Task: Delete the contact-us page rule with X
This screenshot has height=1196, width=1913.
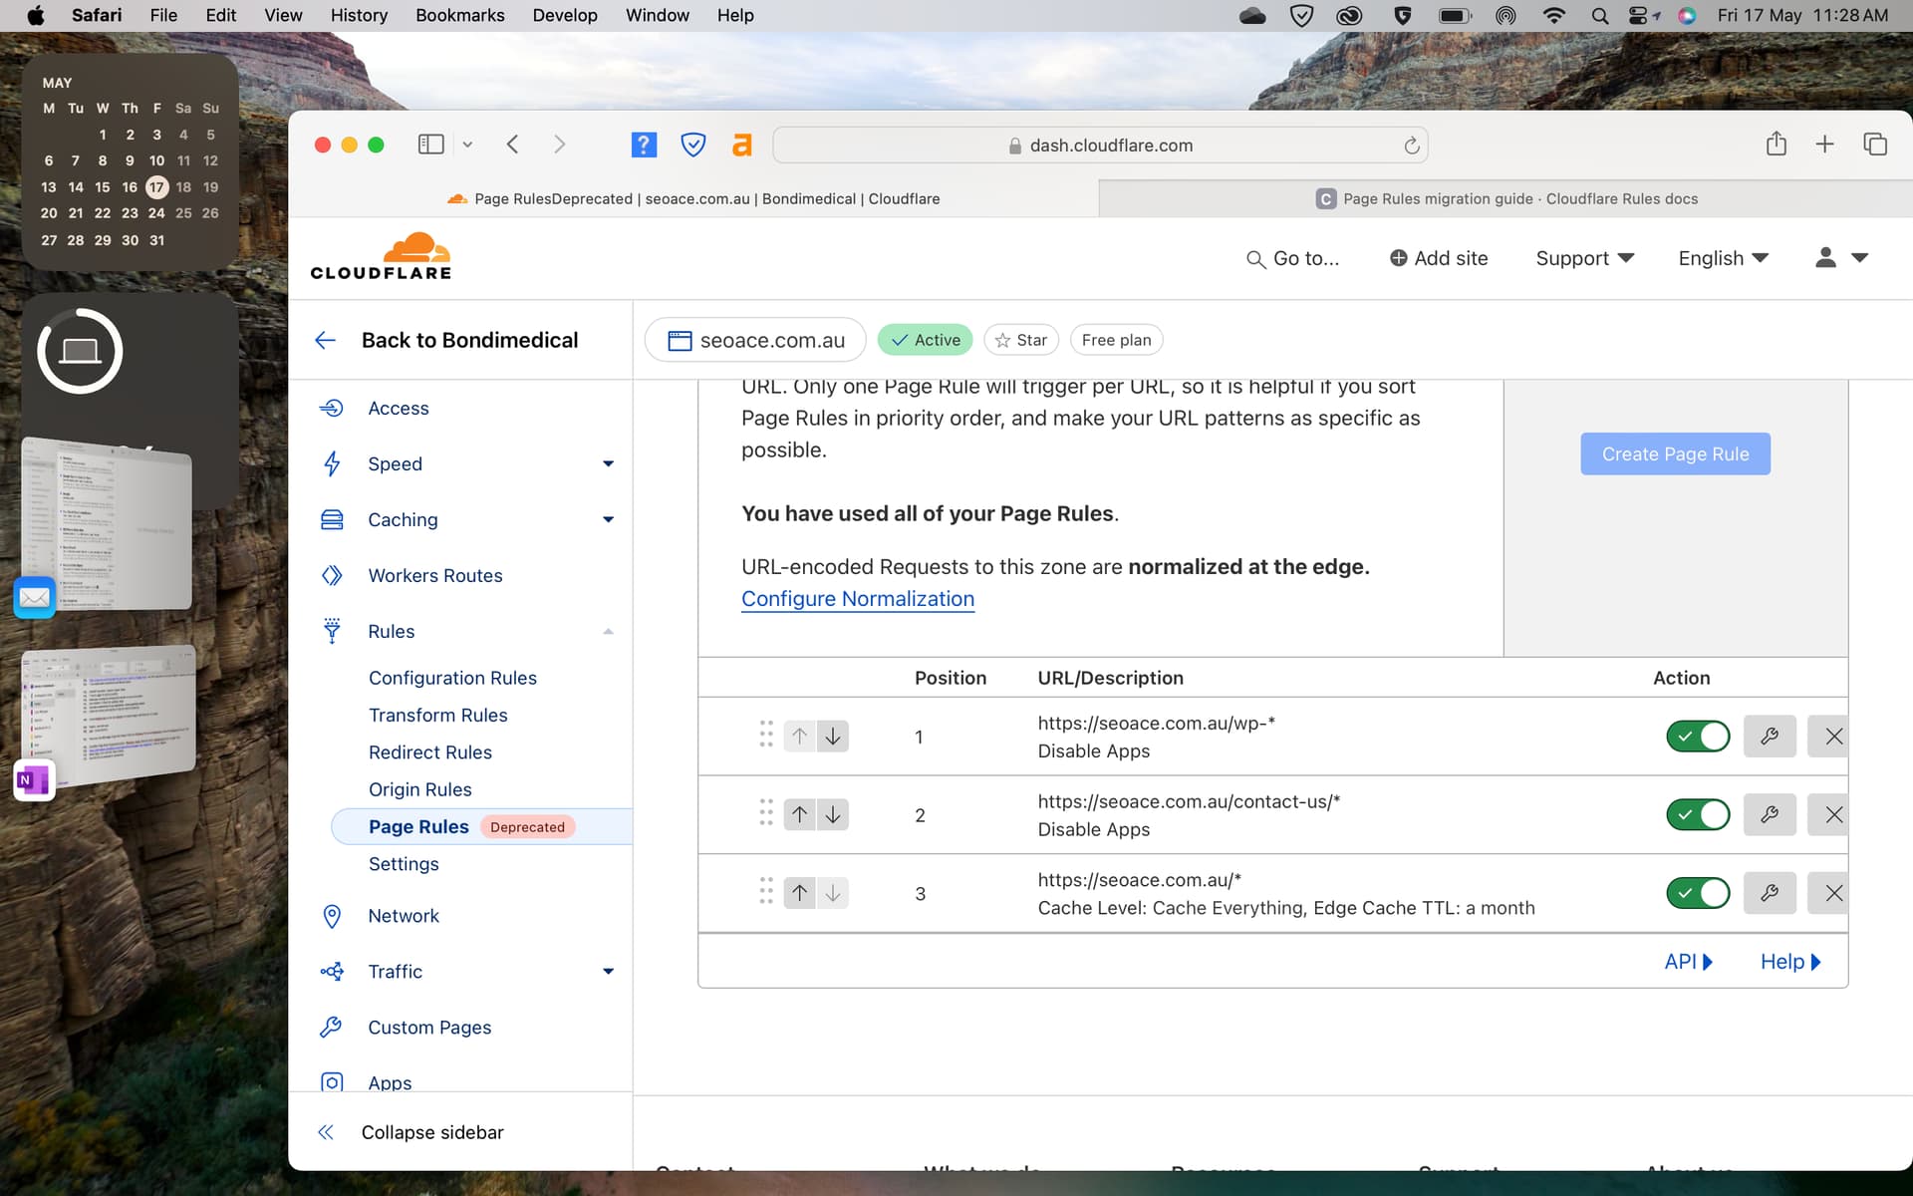Action: (1832, 814)
